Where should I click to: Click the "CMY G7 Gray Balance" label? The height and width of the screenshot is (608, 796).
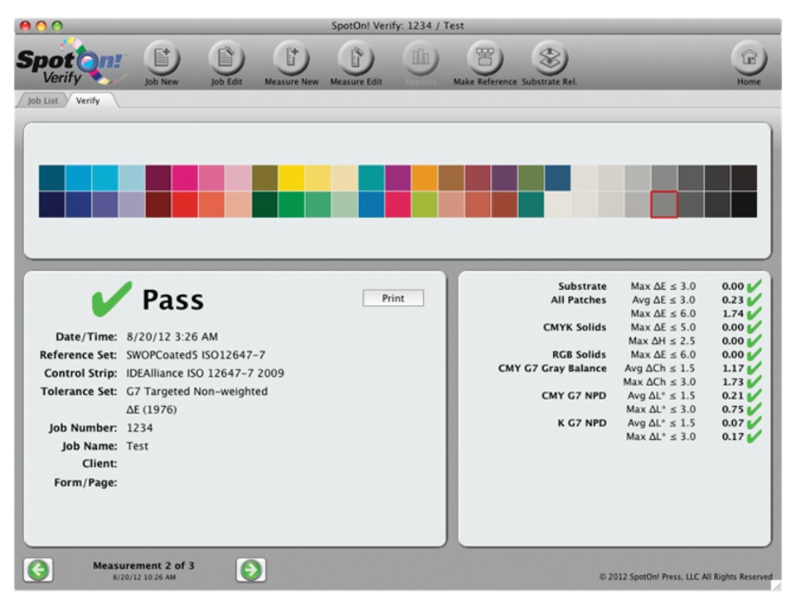tap(552, 368)
